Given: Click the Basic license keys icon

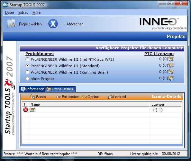Looking at the screenshot, I should pos(33,97).
